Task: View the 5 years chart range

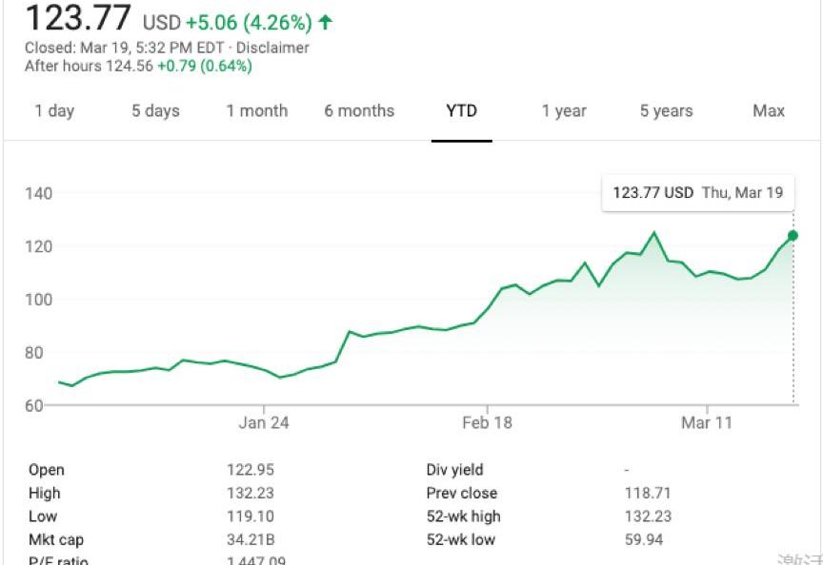Action: pos(666,110)
